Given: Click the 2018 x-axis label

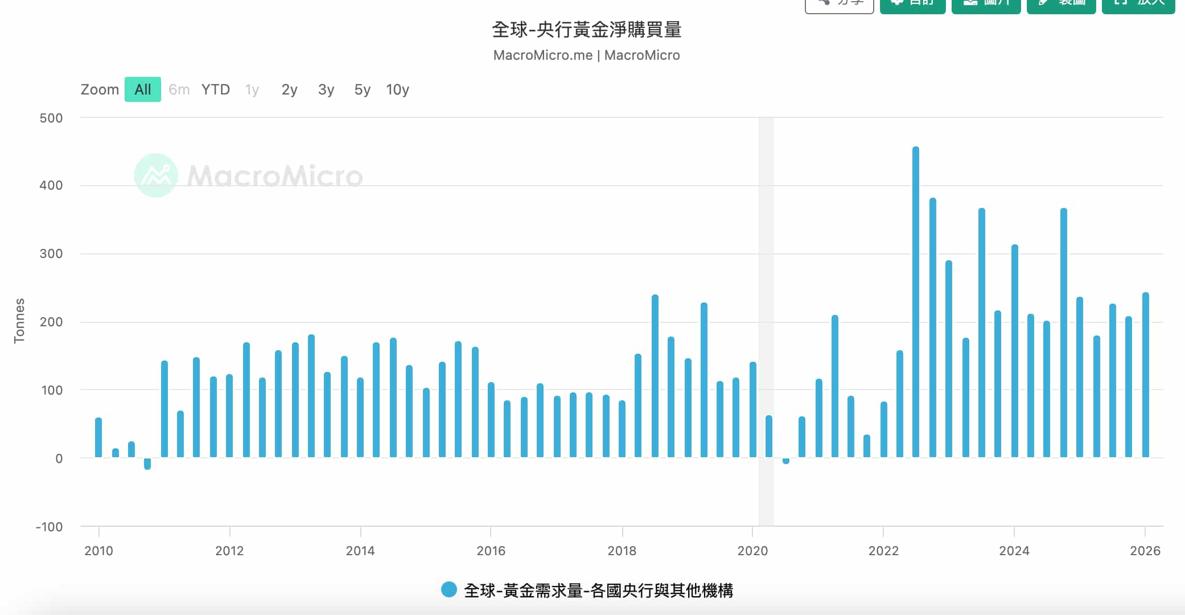Looking at the screenshot, I should point(622,551).
